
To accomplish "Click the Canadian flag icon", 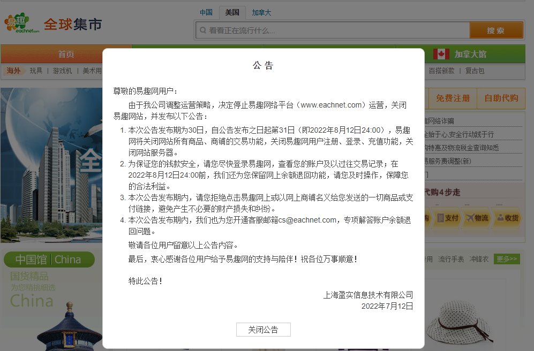I will click(441, 54).
